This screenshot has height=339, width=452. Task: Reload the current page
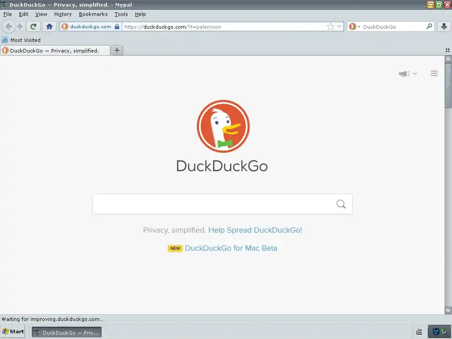33,26
